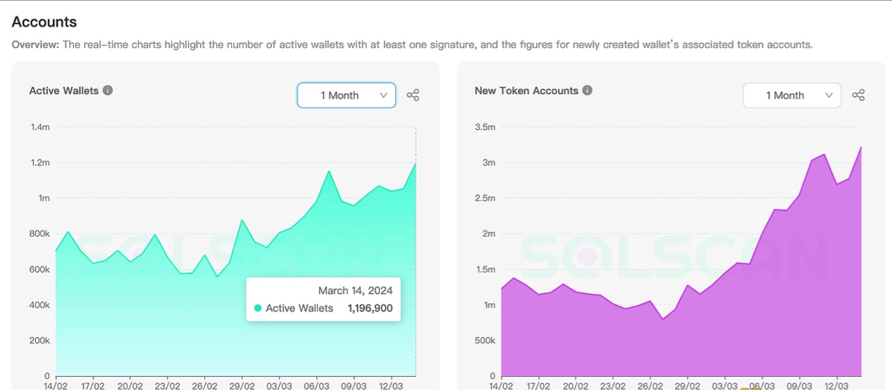Expand the New Token Accounts period dropdown

click(792, 95)
